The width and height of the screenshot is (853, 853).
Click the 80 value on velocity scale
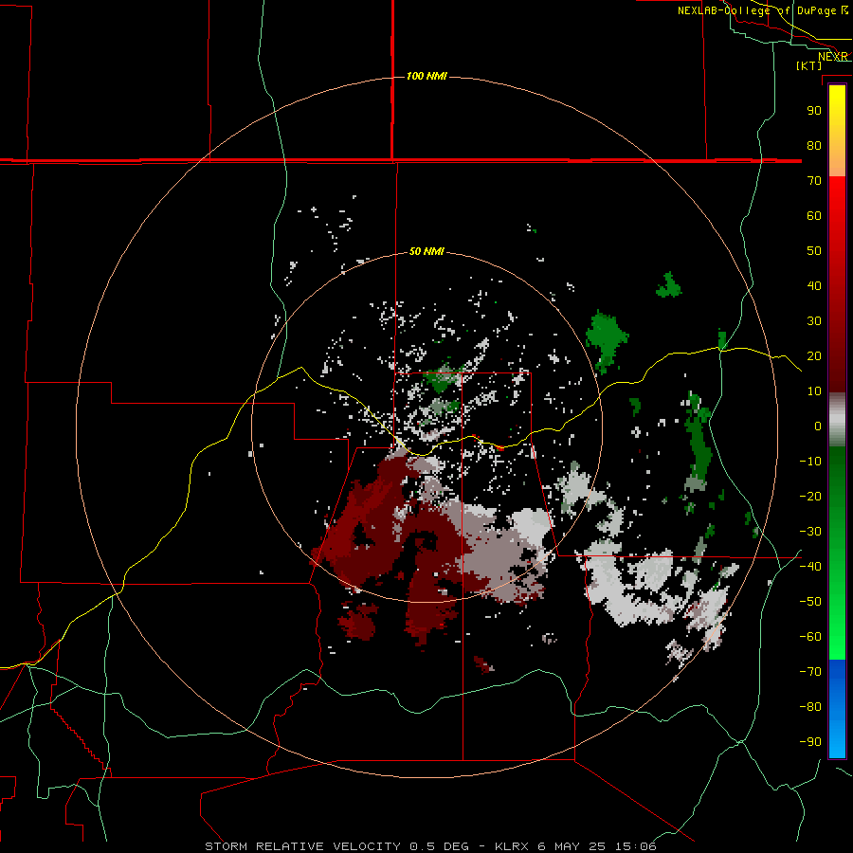[x=814, y=145]
